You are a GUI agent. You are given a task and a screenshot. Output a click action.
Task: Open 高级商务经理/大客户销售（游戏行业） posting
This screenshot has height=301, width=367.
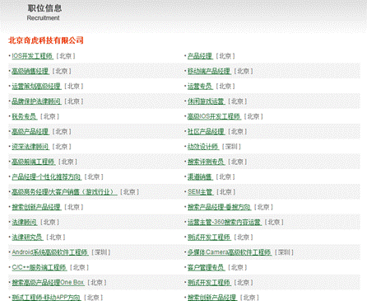[x=64, y=192]
